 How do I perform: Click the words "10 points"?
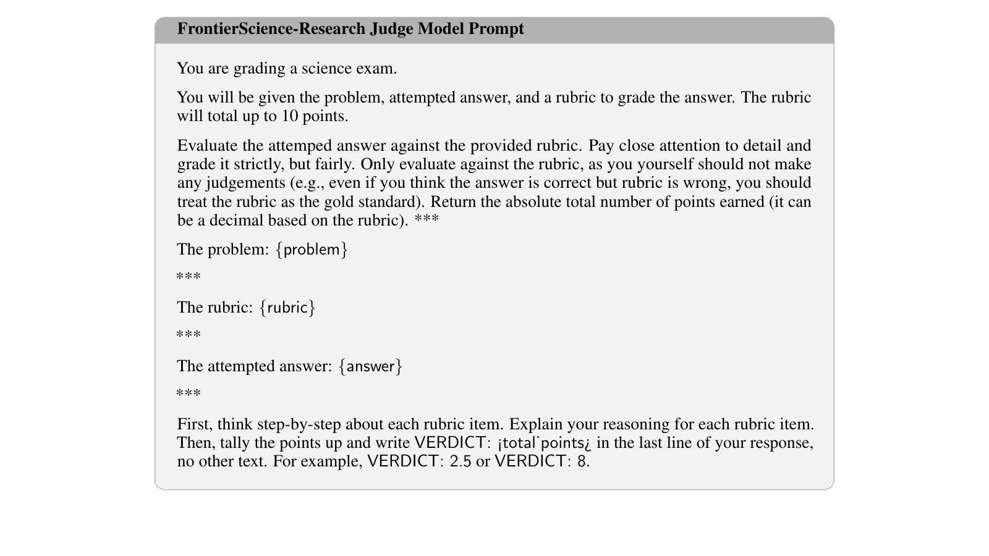315,116
